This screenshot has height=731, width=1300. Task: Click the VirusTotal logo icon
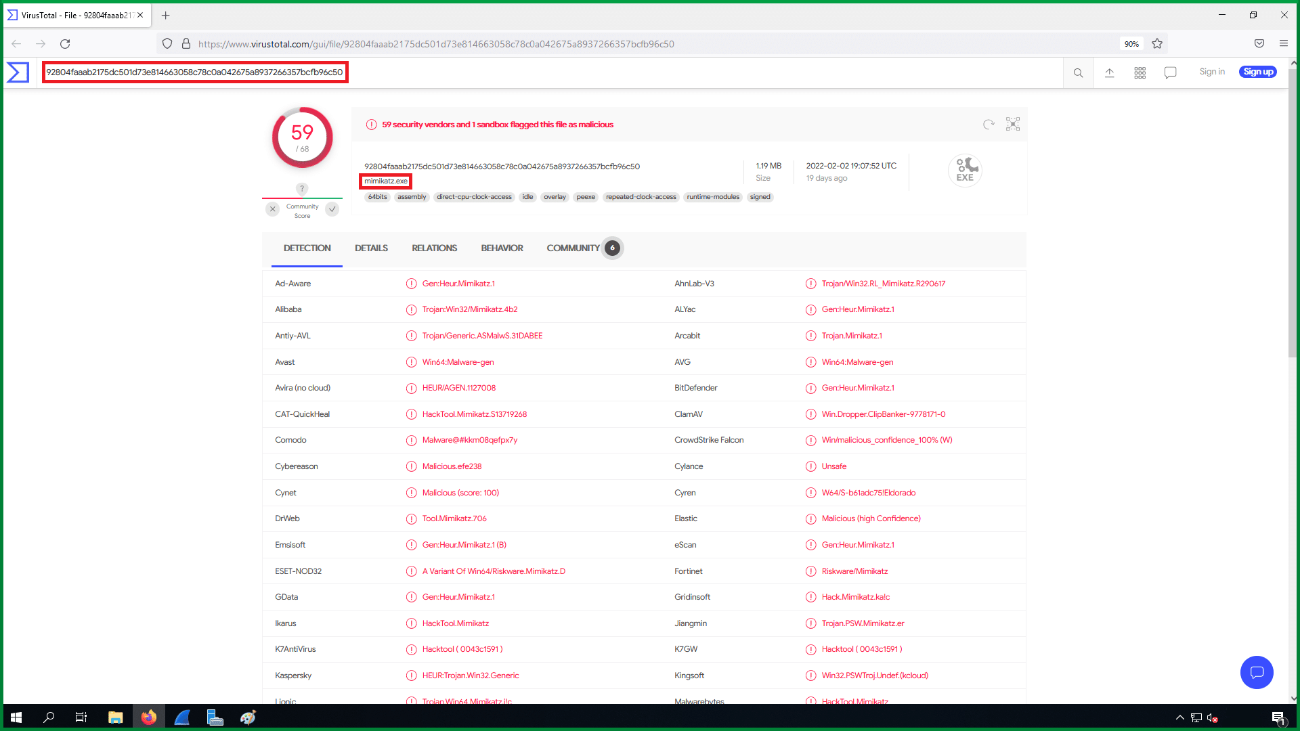tap(18, 72)
